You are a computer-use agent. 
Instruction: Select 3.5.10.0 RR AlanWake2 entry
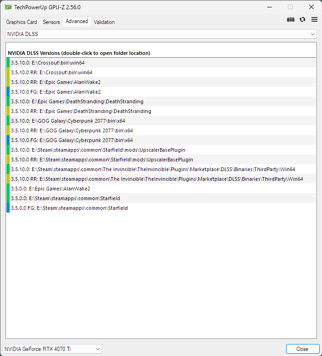[x=161, y=82]
